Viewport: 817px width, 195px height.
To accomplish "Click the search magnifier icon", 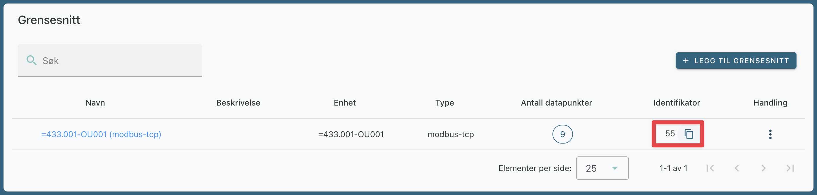I will click(x=31, y=60).
